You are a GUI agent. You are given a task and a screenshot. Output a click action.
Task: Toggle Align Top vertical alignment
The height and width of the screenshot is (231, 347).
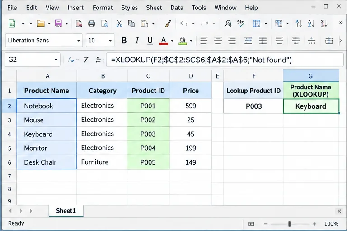[279, 41]
